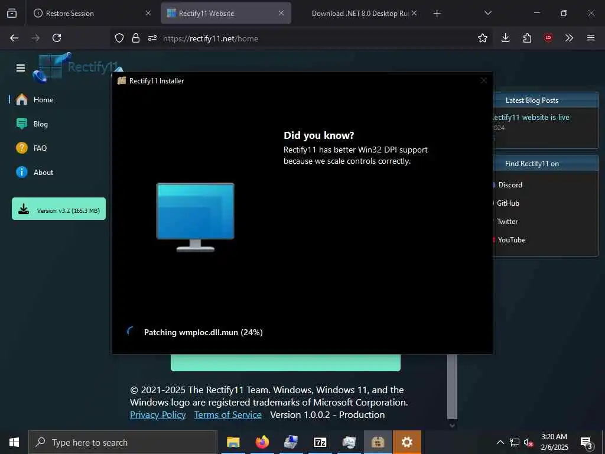Show more toolbar tools chevron

tap(569, 38)
